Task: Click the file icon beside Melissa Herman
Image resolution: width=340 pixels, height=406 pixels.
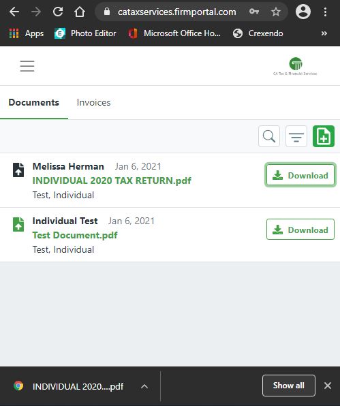Action: tap(18, 170)
